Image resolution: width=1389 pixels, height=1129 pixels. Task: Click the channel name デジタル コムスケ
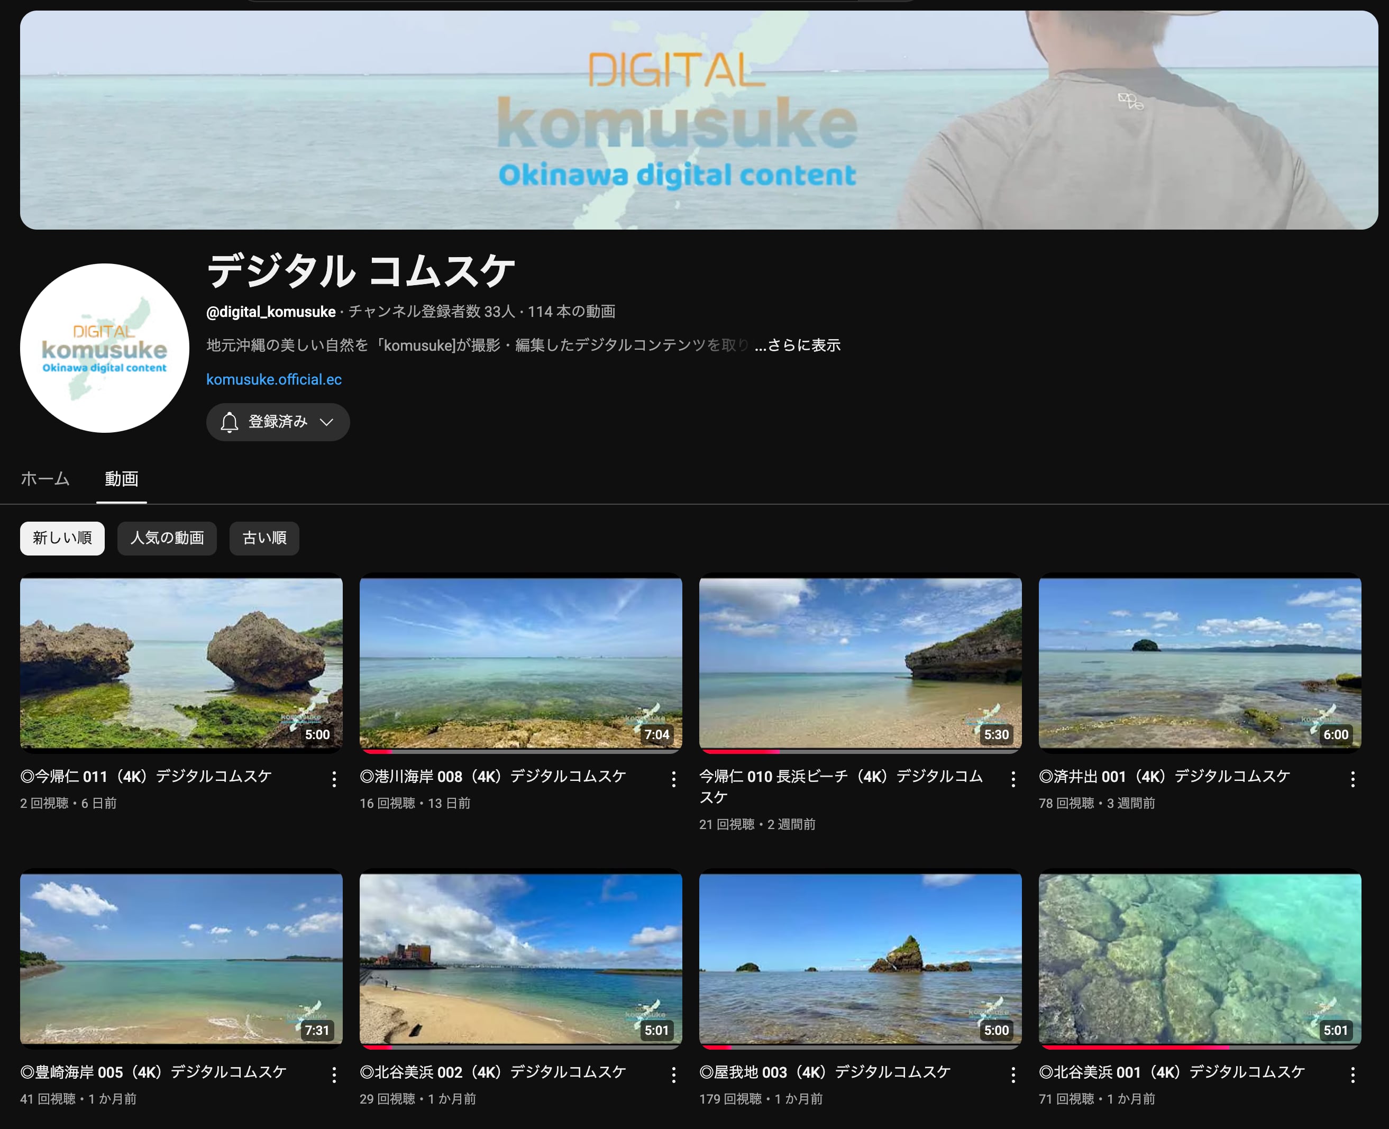361,270
